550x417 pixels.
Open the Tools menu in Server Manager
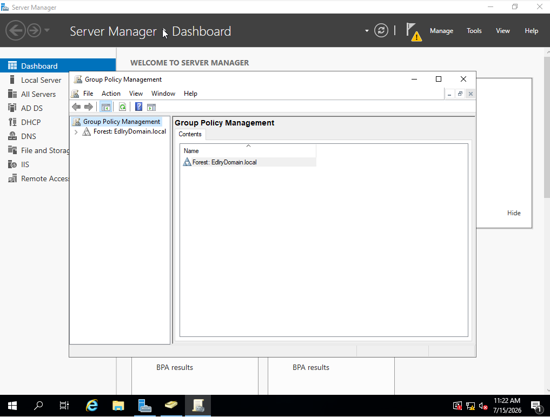tap(474, 31)
